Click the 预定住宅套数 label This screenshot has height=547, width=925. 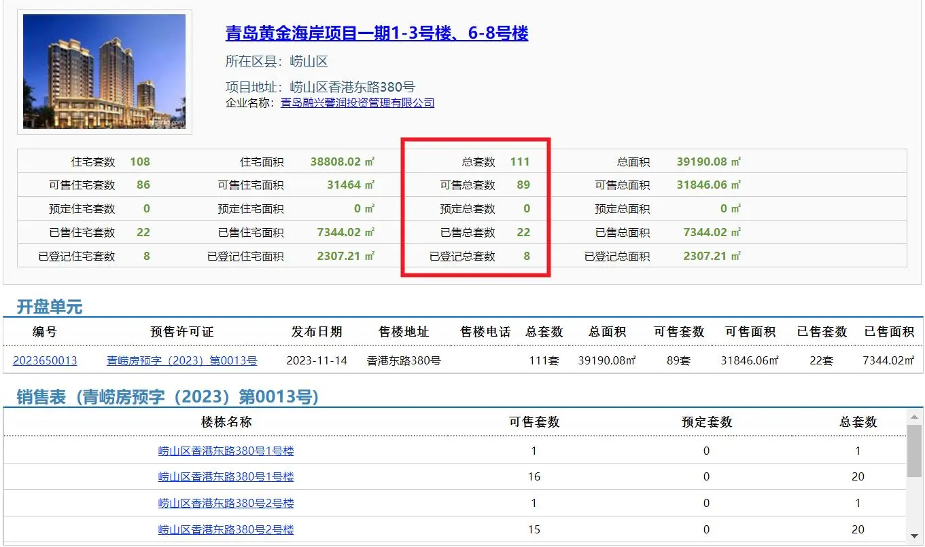pos(82,209)
